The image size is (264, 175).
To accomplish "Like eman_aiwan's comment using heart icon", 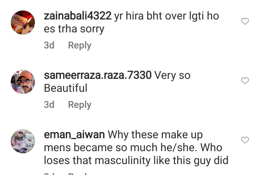I will click(245, 140).
